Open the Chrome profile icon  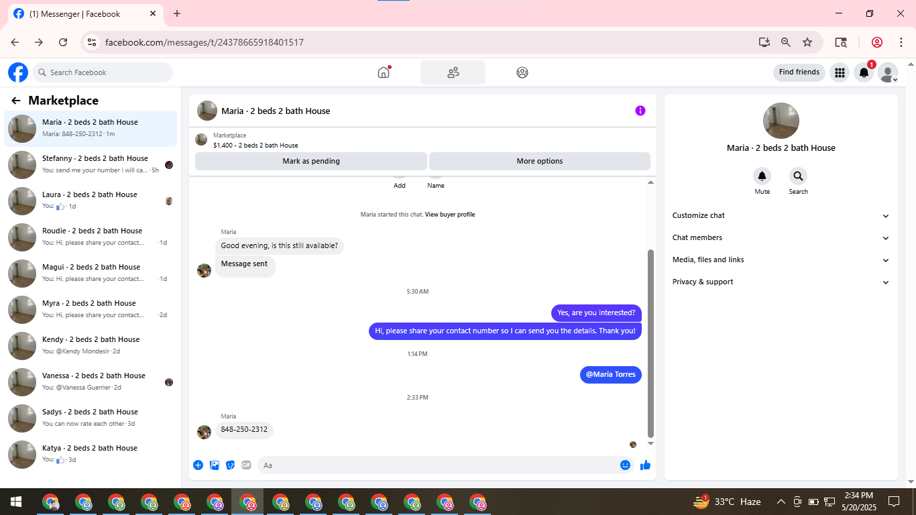(876, 42)
